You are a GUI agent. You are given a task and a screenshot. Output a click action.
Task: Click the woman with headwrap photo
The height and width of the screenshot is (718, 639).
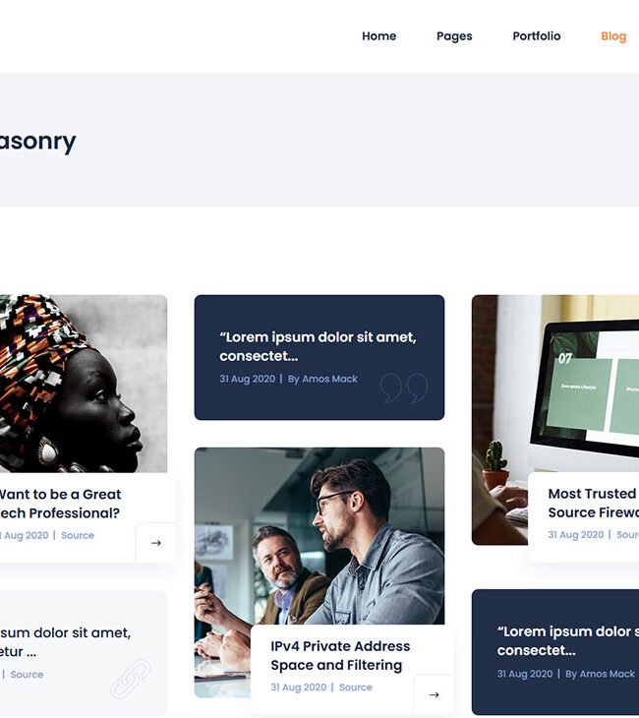pyautogui.click(x=84, y=384)
